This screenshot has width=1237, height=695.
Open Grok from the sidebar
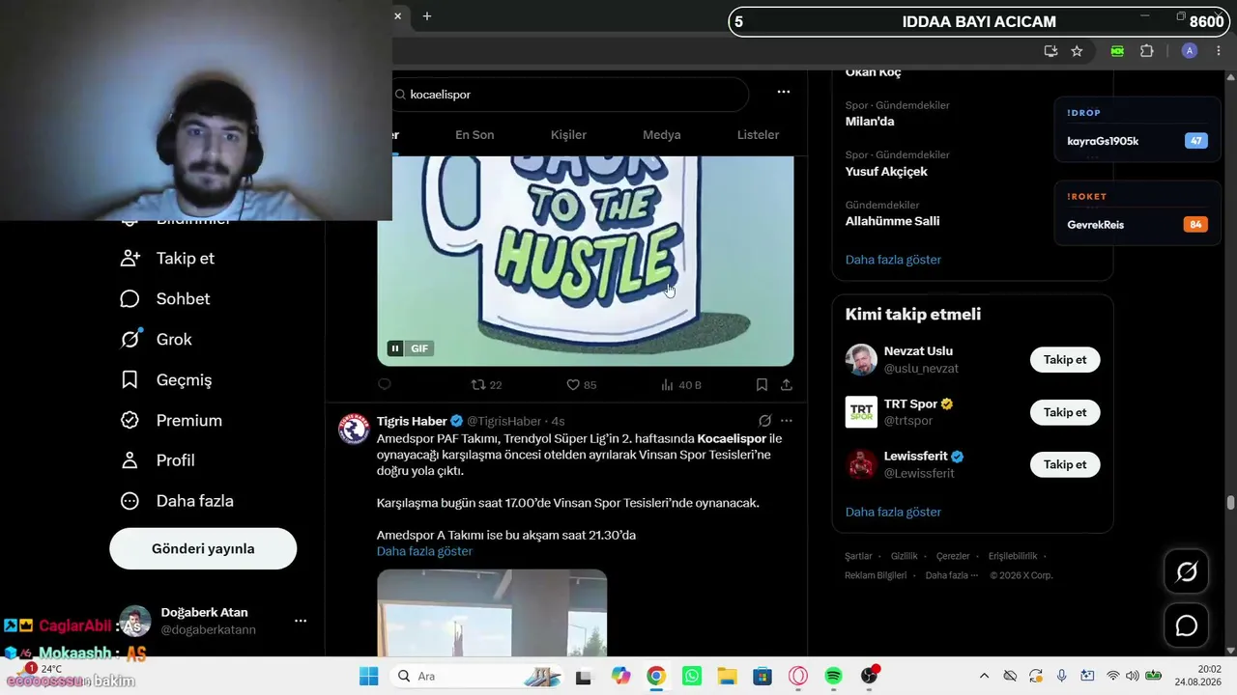click(156, 340)
